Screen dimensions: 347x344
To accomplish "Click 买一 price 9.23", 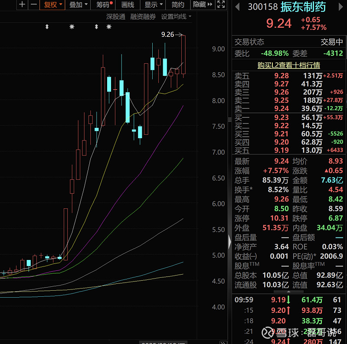I will coord(282,117).
